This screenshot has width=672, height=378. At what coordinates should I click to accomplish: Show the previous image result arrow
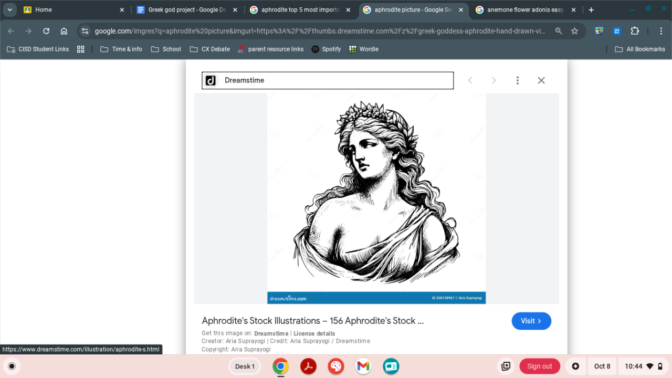pos(470,80)
